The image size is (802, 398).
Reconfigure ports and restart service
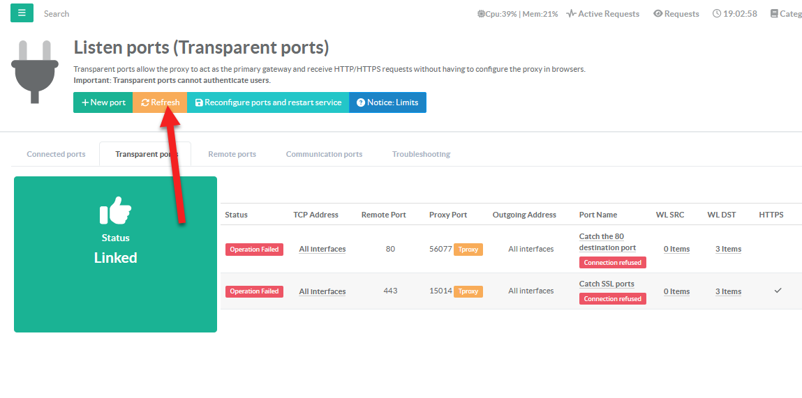pos(268,102)
